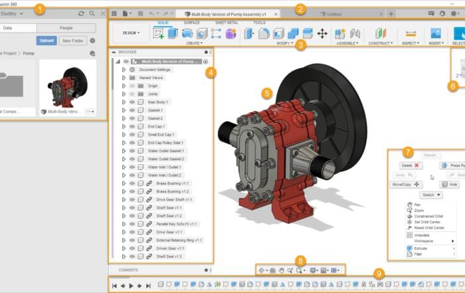Hide the Water Outlet Gasket:1 component
Image resolution: width=465 pixels, height=293 pixels.
click(132, 151)
